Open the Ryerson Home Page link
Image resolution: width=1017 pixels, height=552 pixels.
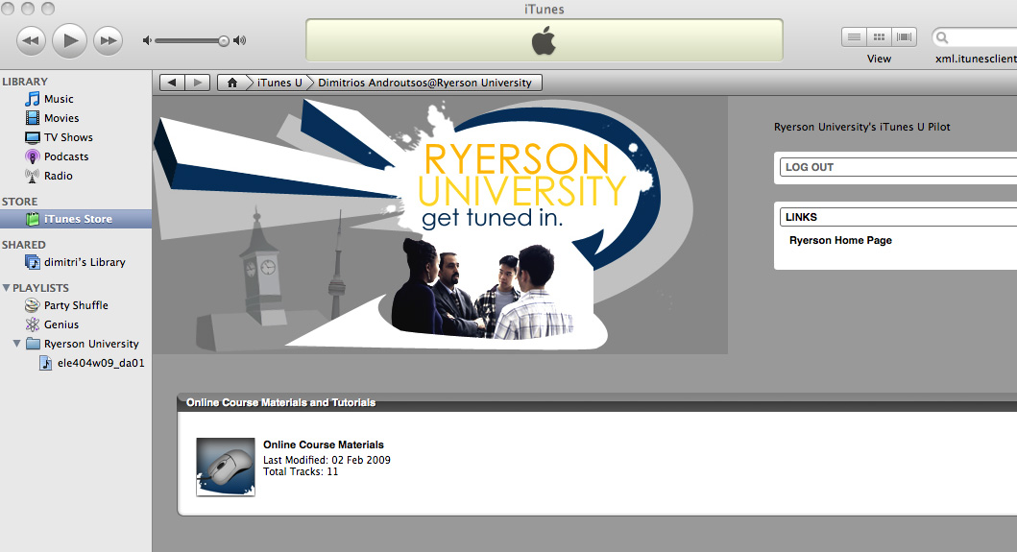coord(840,241)
